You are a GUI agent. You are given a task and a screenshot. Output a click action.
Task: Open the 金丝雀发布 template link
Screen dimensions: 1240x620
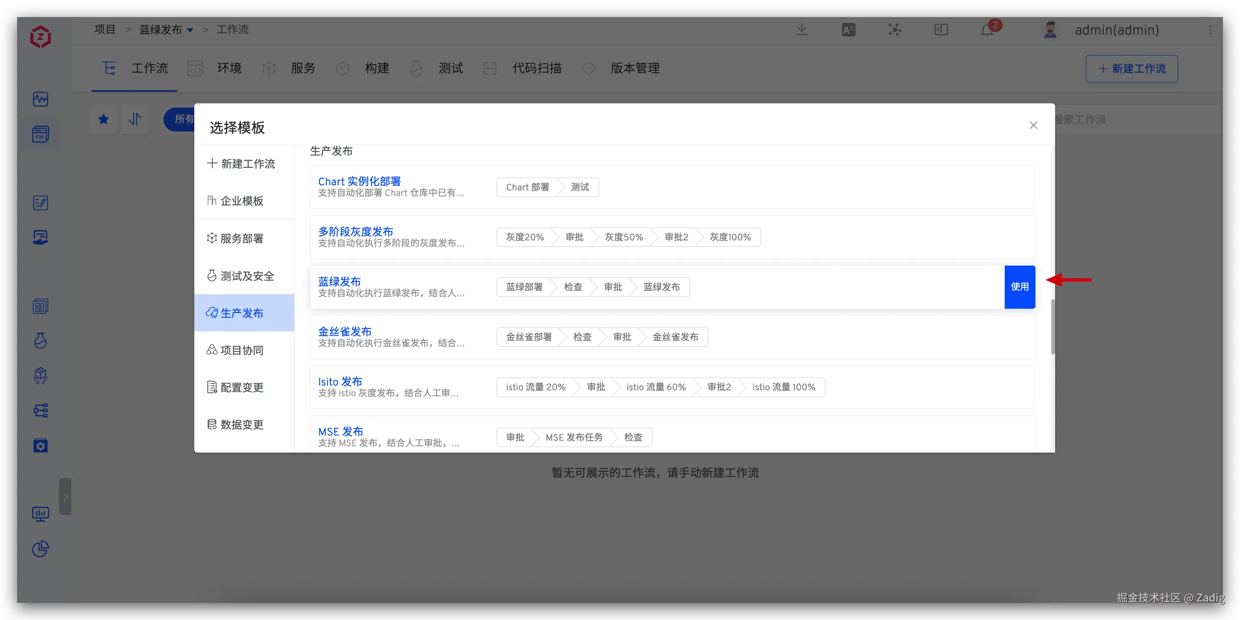[x=345, y=331]
